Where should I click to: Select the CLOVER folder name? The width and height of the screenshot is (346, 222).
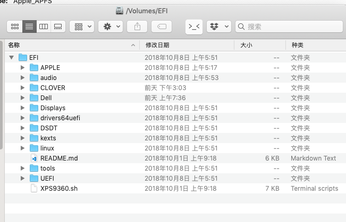(53, 88)
